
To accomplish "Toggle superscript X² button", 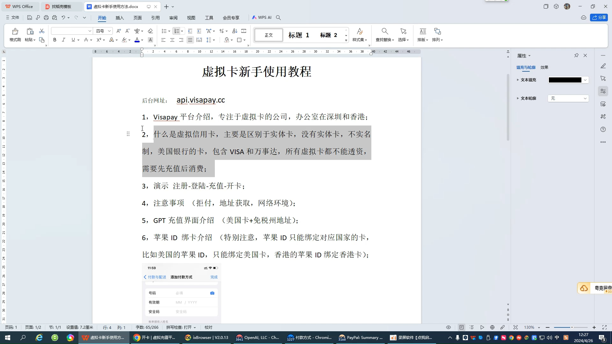I will point(99,40).
